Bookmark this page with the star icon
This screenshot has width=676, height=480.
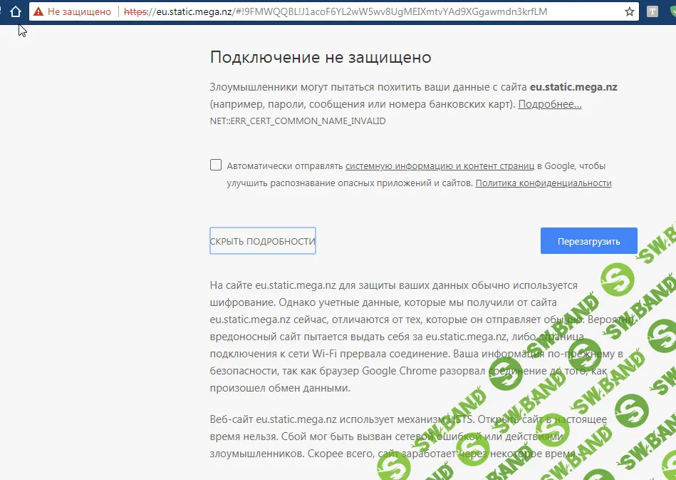point(629,11)
